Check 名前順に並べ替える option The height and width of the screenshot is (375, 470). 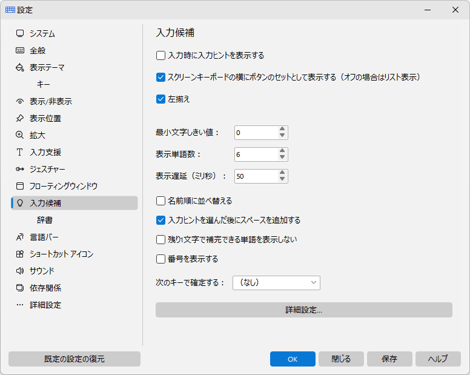(x=161, y=201)
